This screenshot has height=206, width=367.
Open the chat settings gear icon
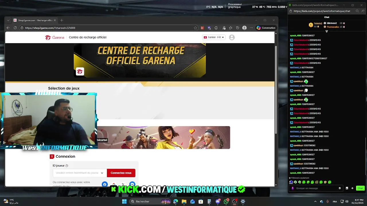coord(352,188)
